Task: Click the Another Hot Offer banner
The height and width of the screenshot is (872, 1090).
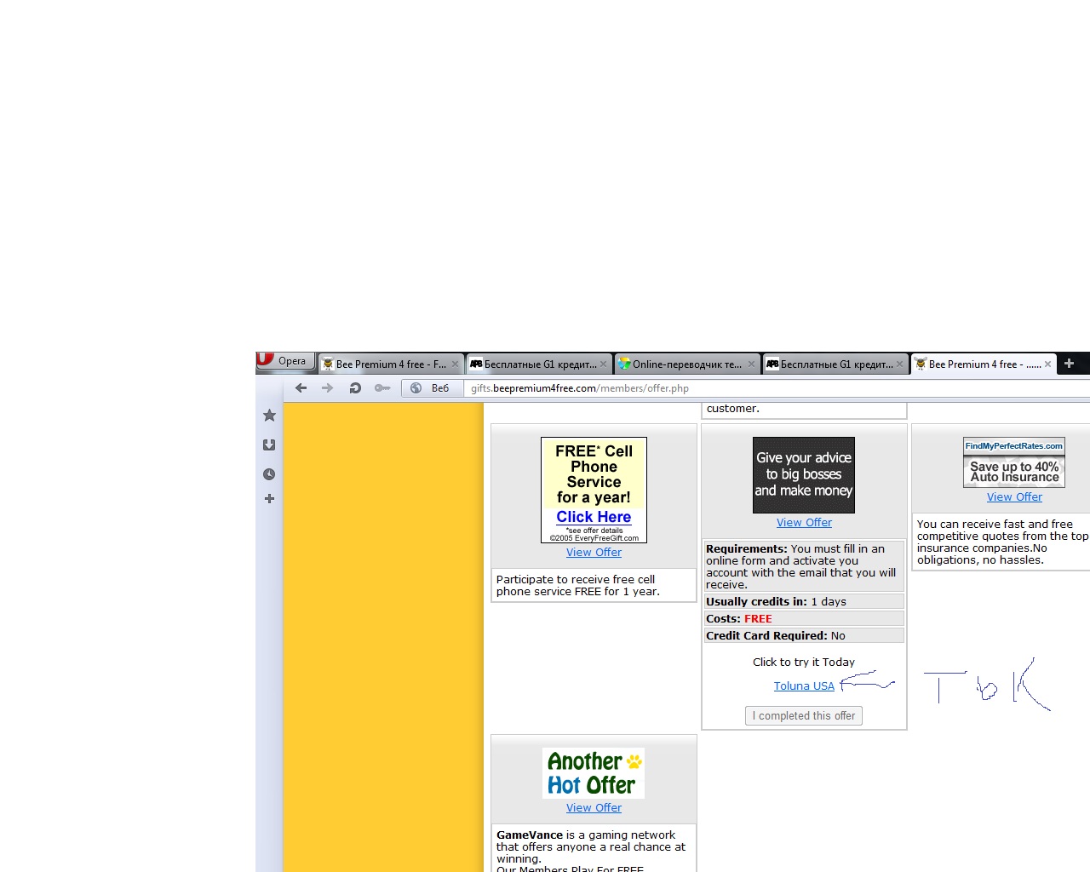Action: click(594, 773)
